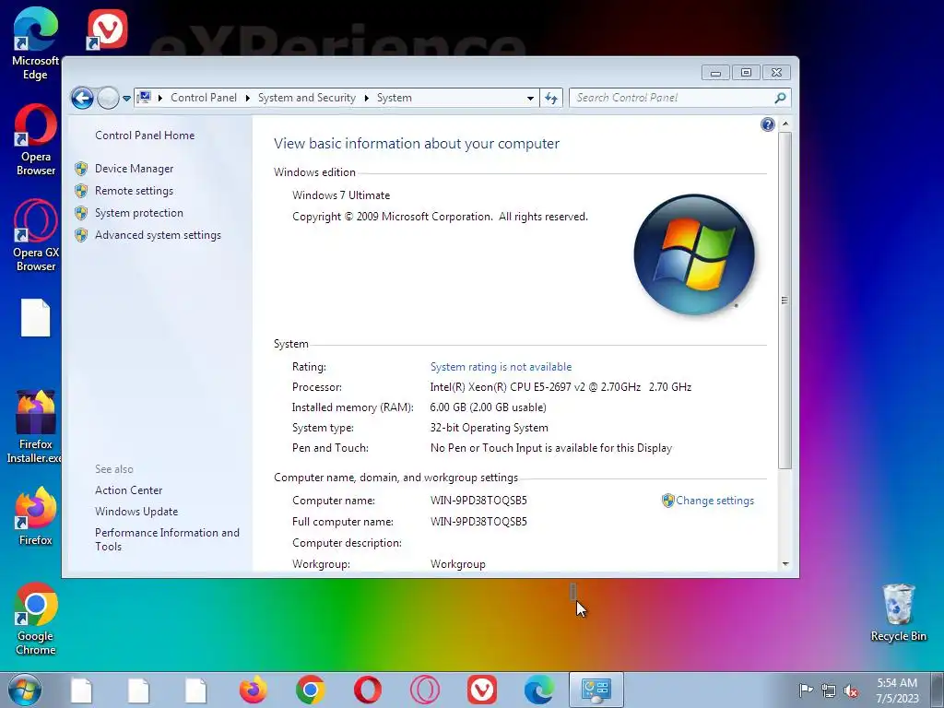Expand recent pages dropdown arrow

(126, 98)
